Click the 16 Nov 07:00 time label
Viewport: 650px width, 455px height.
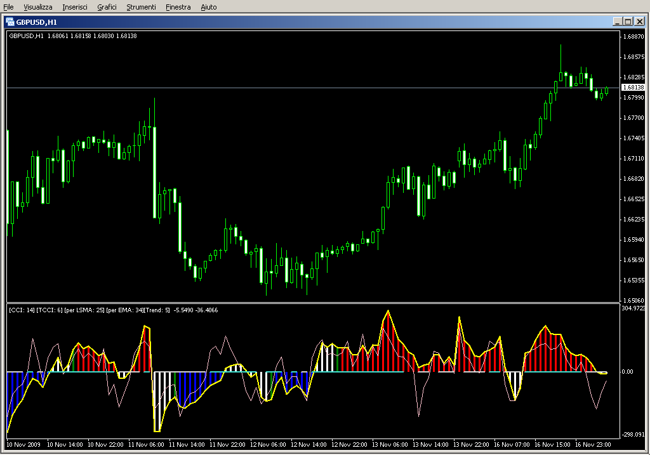pyautogui.click(x=512, y=445)
